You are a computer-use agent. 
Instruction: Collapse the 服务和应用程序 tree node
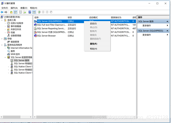coord(2,45)
